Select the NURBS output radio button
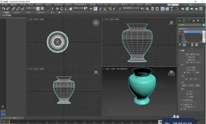 click(x=188, y=97)
